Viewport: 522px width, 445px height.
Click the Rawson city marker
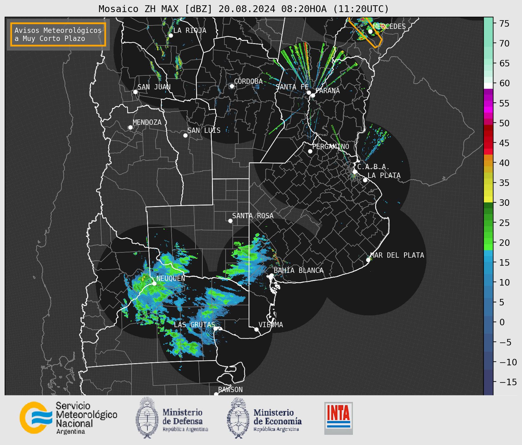tap(216, 394)
